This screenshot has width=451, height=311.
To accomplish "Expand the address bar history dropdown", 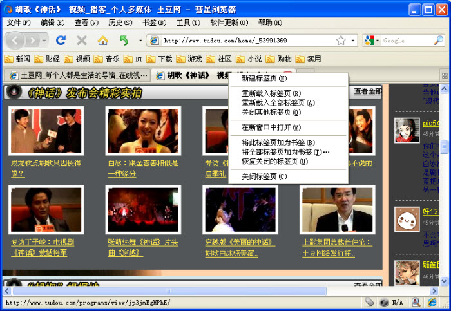I will coord(353,41).
